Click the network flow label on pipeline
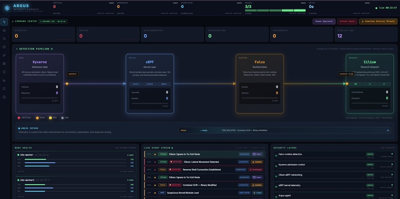 [x=346, y=74]
